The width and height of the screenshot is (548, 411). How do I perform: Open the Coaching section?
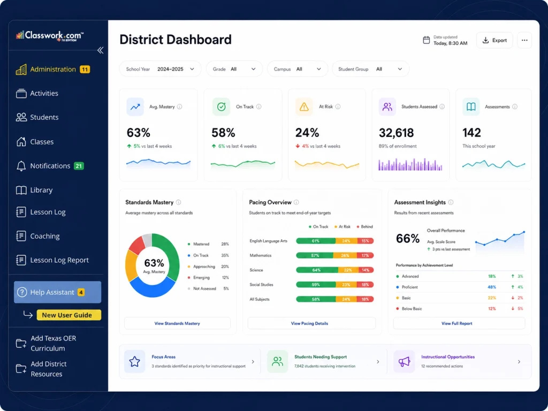click(38, 236)
